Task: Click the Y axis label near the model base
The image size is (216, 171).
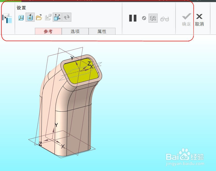Action: click(x=56, y=125)
